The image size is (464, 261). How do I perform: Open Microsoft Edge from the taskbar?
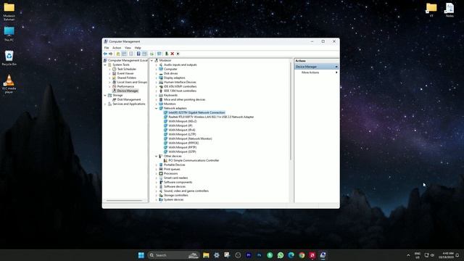[x=291, y=255]
